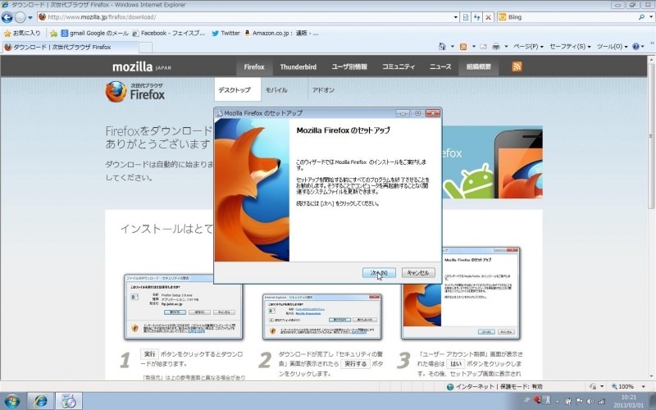Click the Firefox setup taskbar icon
The image size is (656, 410).
click(x=69, y=401)
